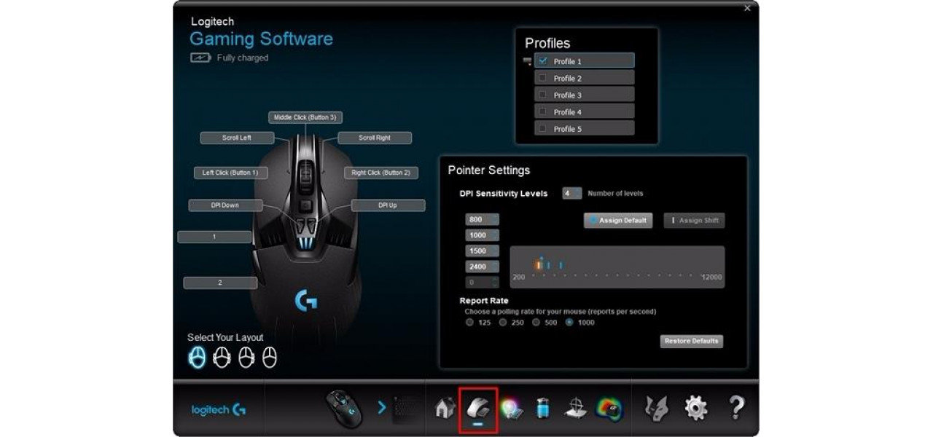Select the mouse device thumbnail in bottom bar
This screenshot has width=933, height=437.
click(x=344, y=408)
